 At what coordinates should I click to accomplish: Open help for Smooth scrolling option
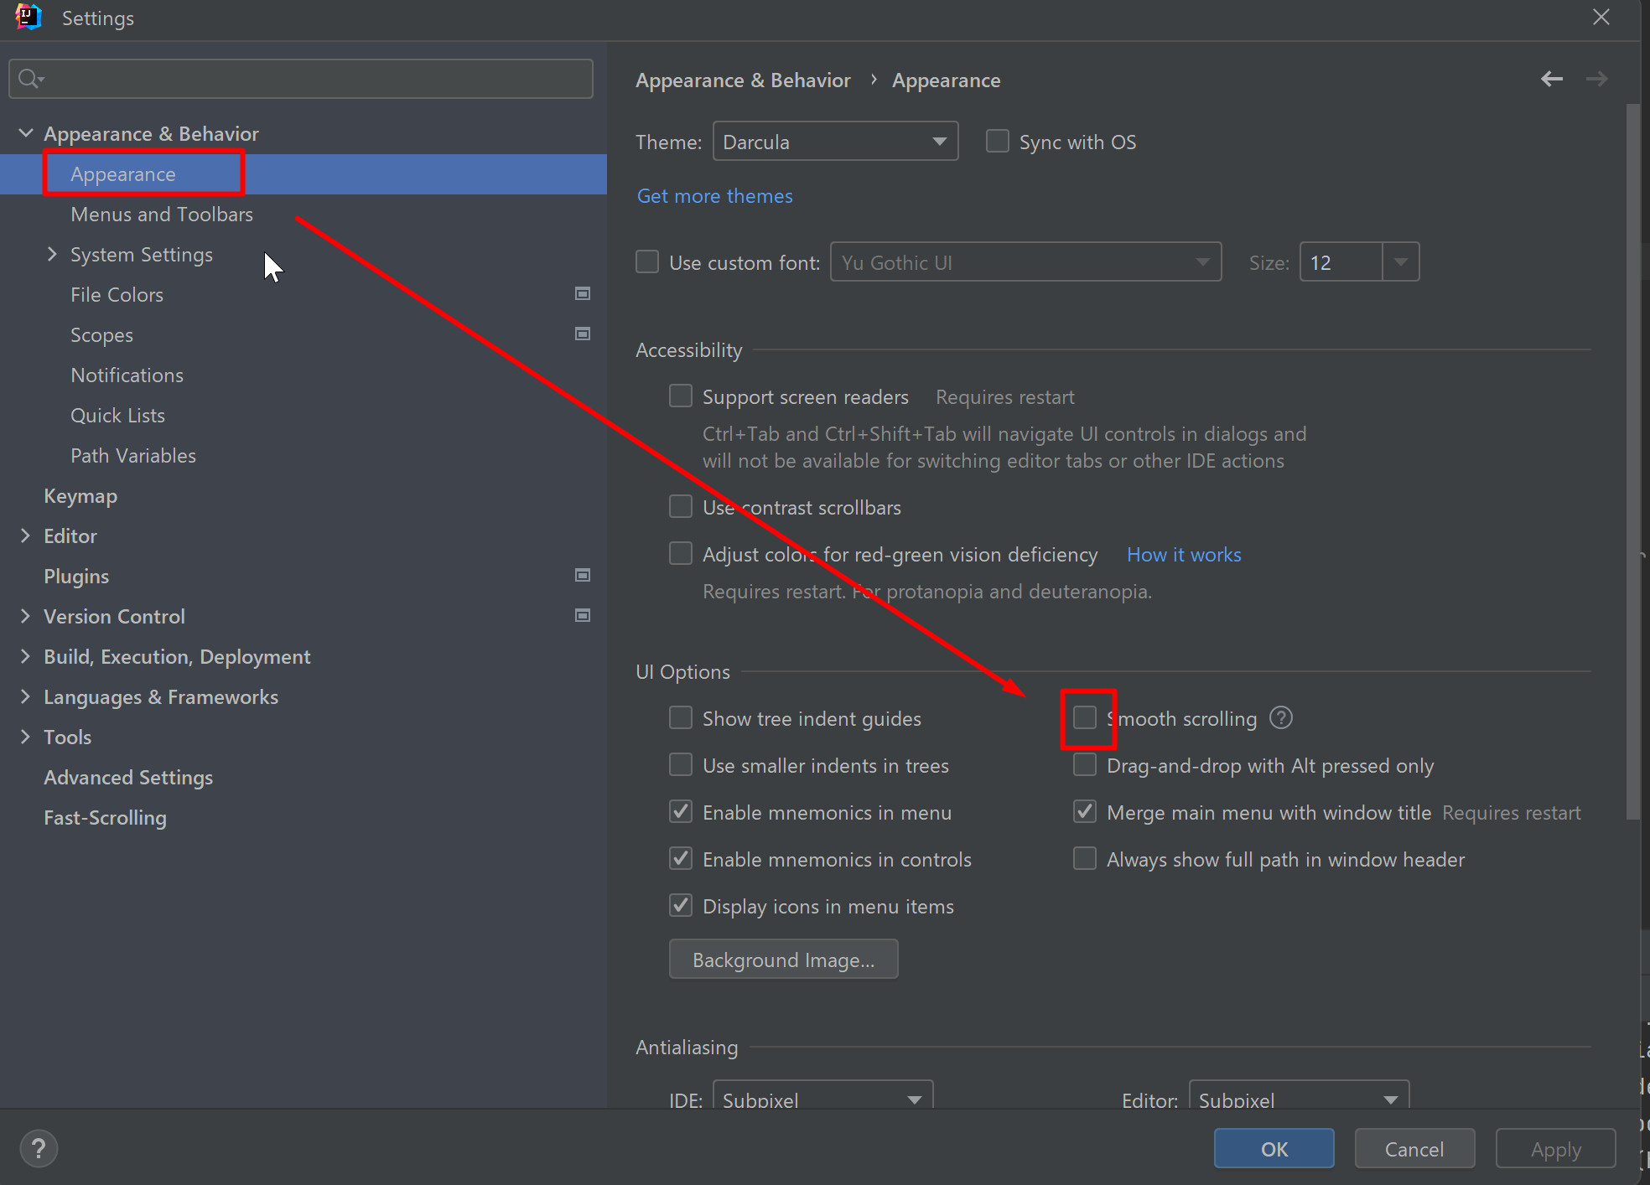(1280, 717)
